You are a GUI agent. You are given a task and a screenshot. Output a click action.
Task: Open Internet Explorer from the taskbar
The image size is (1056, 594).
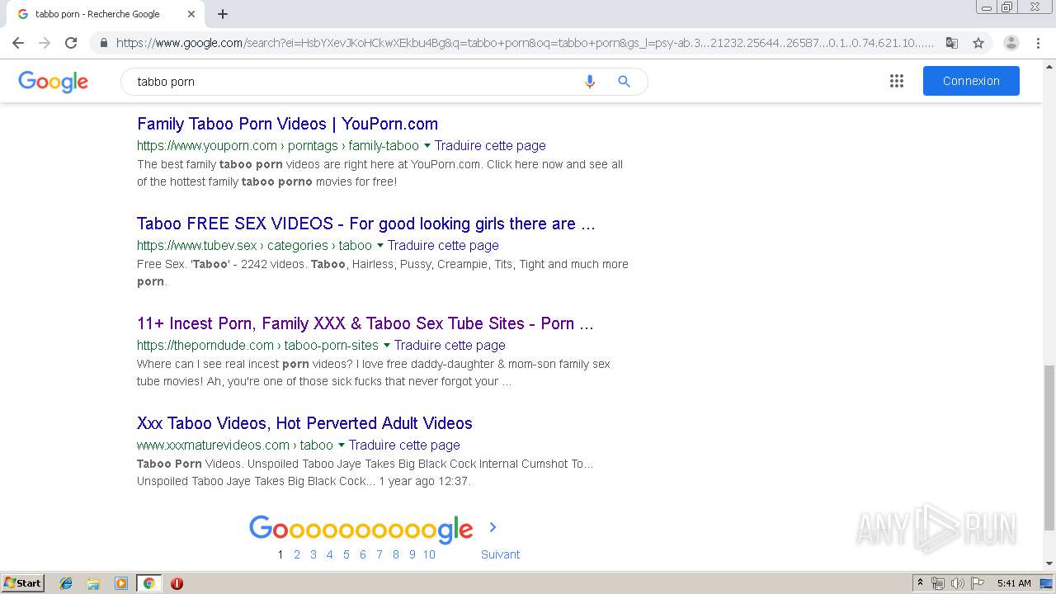point(66,583)
